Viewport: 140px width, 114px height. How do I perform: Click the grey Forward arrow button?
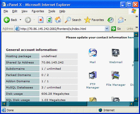pos(28,20)
